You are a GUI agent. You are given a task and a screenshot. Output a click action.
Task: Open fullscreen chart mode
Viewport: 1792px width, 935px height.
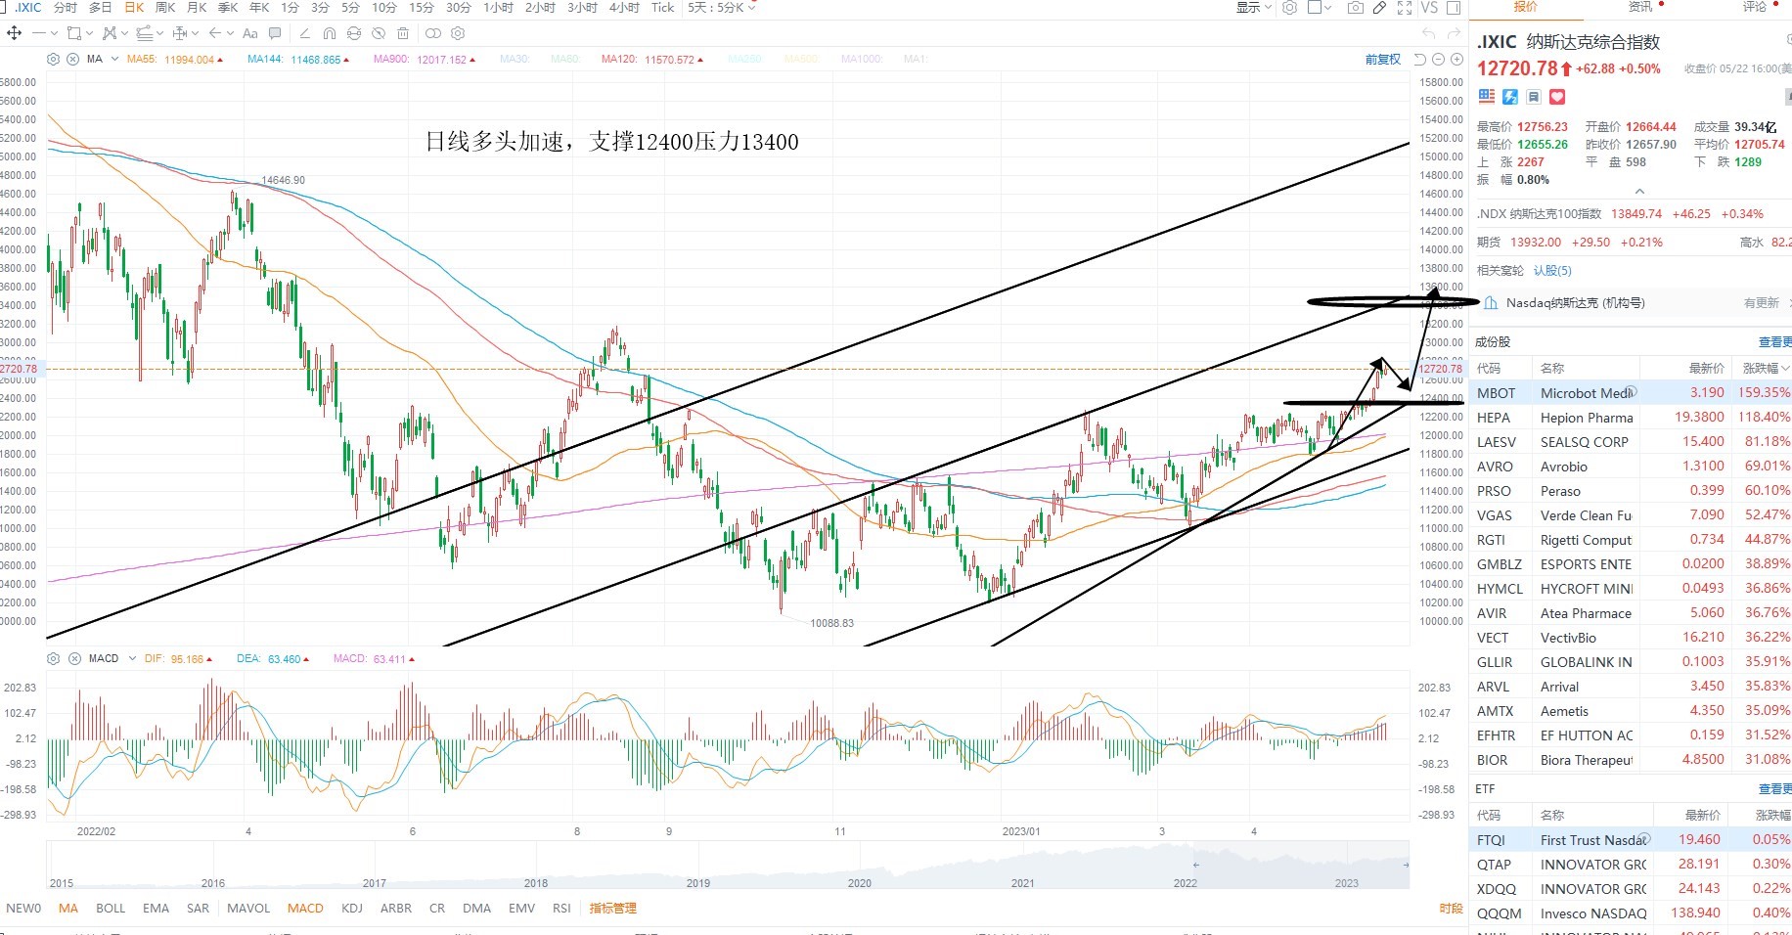[x=1405, y=8]
